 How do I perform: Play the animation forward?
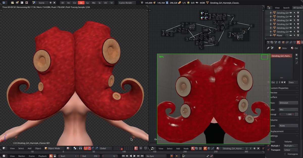134,156
